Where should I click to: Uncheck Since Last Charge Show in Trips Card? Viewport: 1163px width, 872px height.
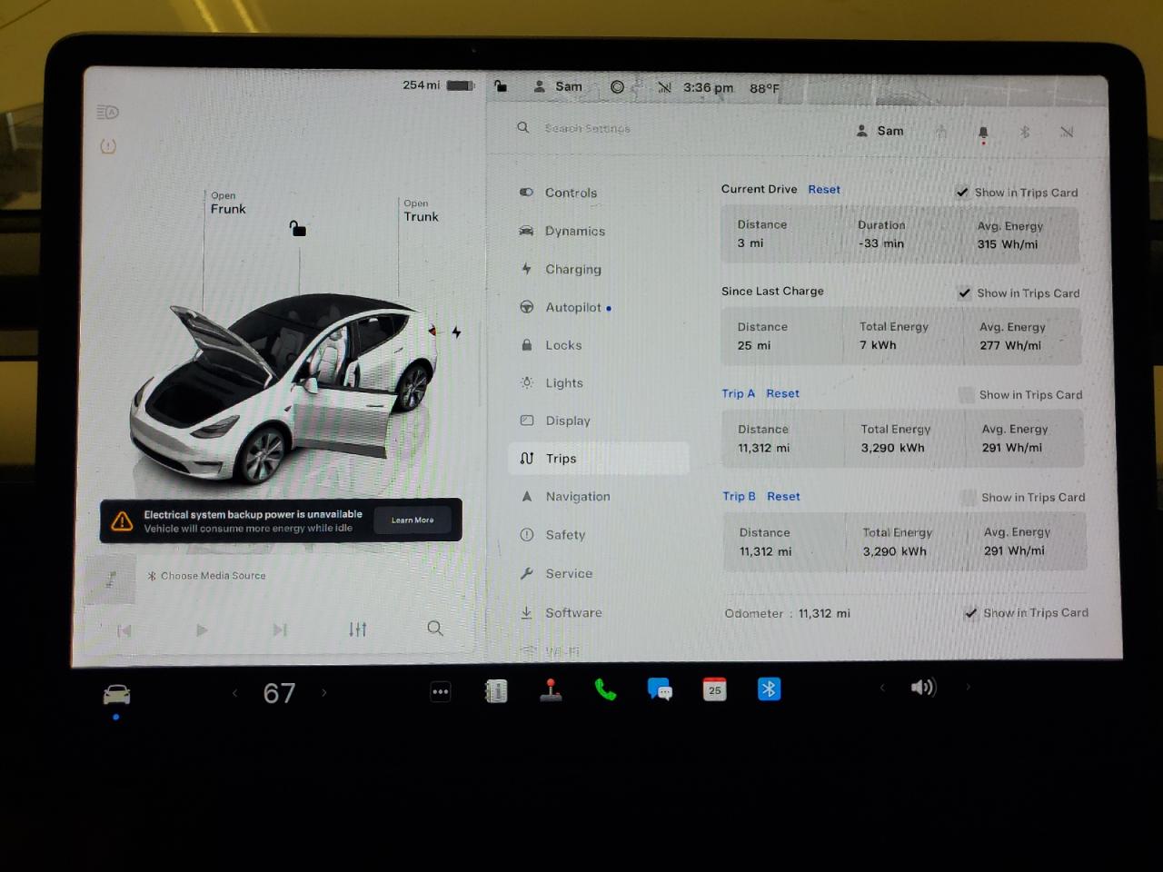coord(964,292)
